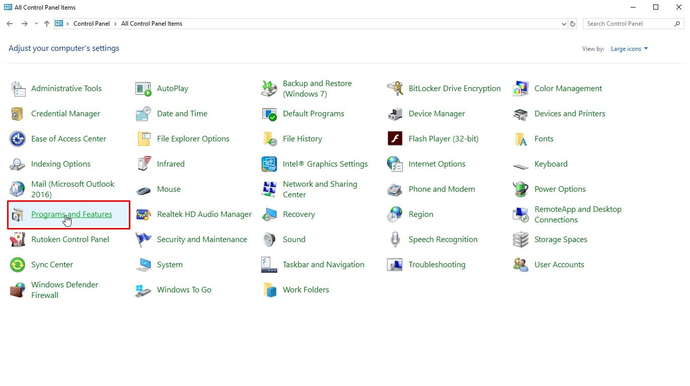Open the Administrative Tools icon
This screenshot has width=690, height=386.
(x=18, y=89)
